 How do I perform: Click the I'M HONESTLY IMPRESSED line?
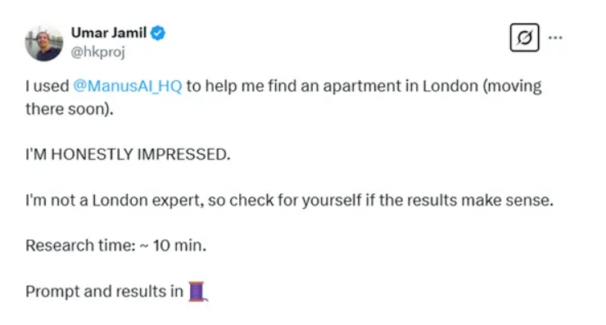(128, 154)
